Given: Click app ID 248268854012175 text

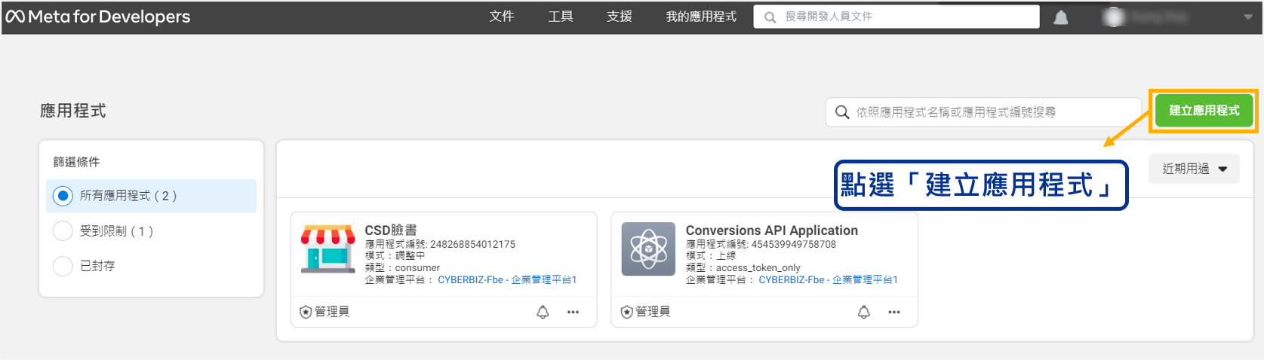Looking at the screenshot, I should pos(472,244).
